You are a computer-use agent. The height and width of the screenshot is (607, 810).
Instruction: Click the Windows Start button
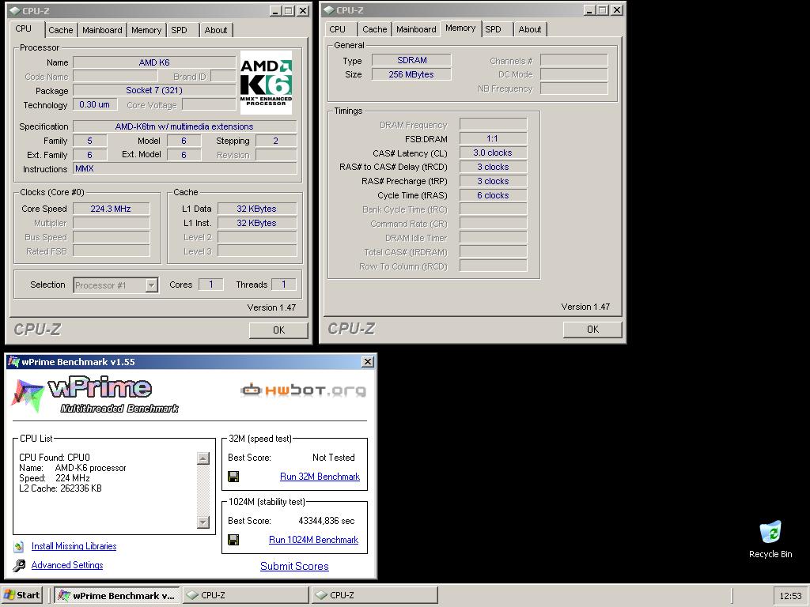tap(21, 595)
